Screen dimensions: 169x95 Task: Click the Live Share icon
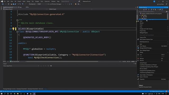tap(158, 4)
